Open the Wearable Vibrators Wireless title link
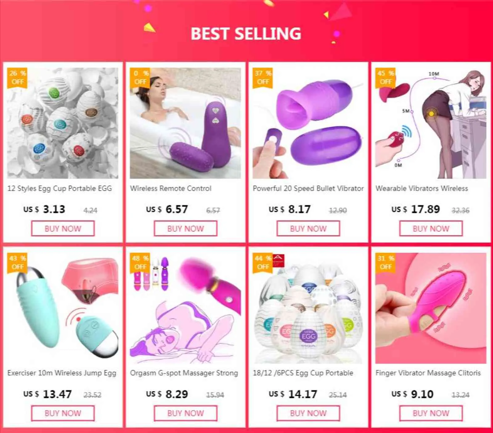The width and height of the screenshot is (493, 433). click(x=422, y=188)
